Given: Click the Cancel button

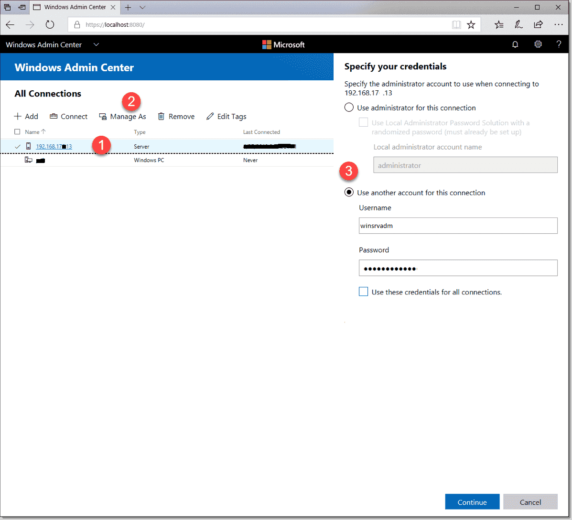Looking at the screenshot, I should click(530, 502).
